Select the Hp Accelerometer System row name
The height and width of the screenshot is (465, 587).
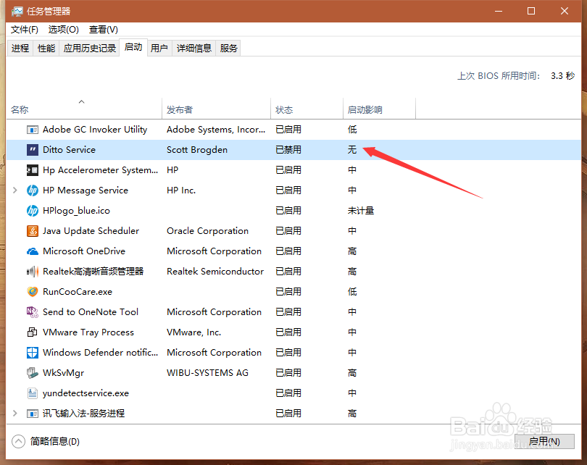[x=100, y=170]
